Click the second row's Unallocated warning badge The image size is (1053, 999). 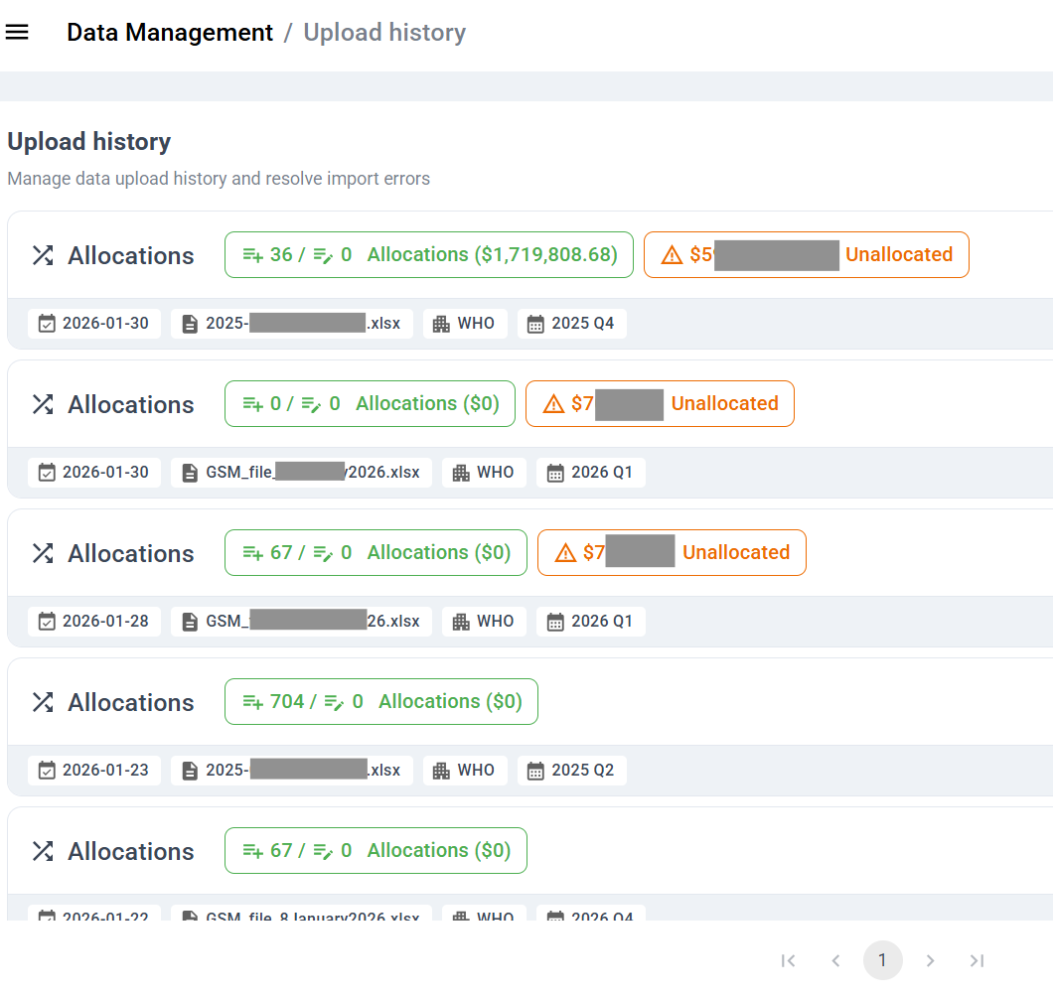(x=660, y=404)
